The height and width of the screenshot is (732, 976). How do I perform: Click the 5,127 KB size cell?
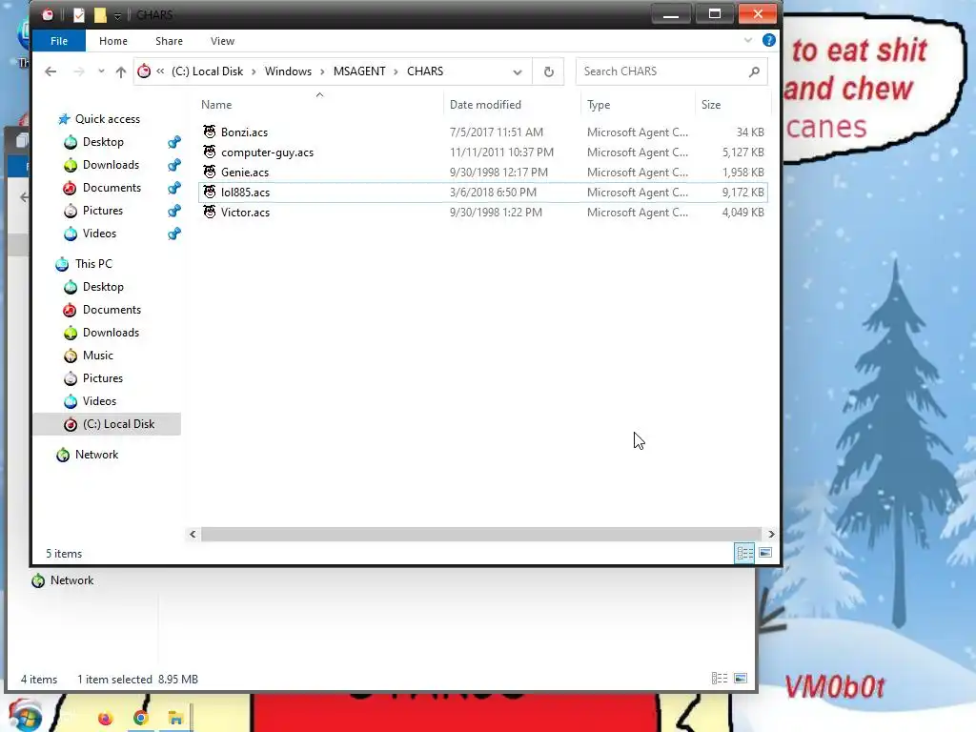742,152
